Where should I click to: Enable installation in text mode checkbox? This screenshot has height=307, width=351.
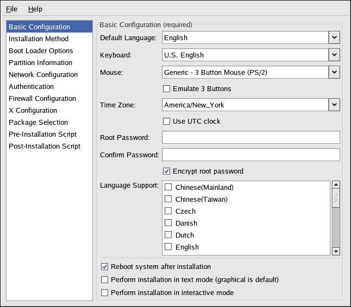pos(105,280)
